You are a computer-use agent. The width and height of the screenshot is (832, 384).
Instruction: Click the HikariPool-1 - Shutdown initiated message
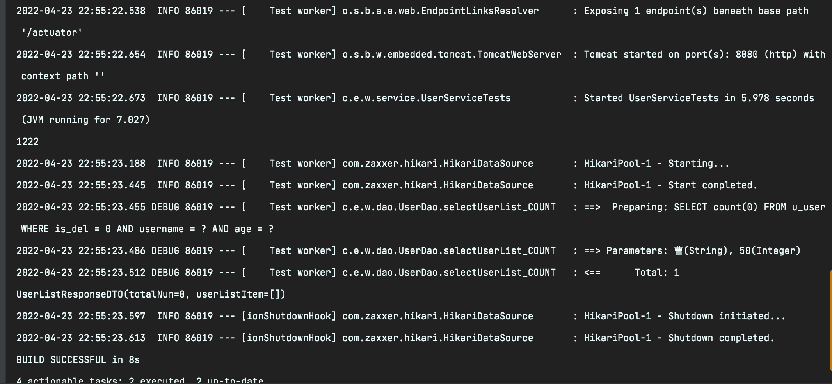[x=684, y=316]
